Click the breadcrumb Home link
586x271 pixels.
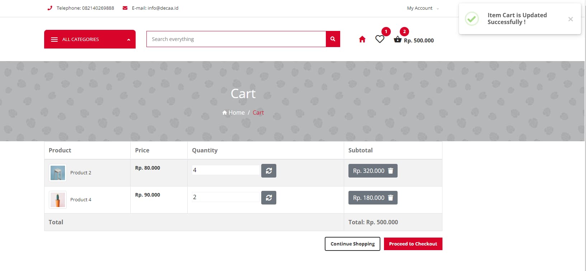233,112
